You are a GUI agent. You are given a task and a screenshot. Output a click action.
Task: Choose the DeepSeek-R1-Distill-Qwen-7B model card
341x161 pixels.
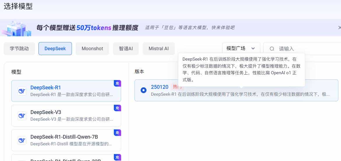[x=66, y=140]
